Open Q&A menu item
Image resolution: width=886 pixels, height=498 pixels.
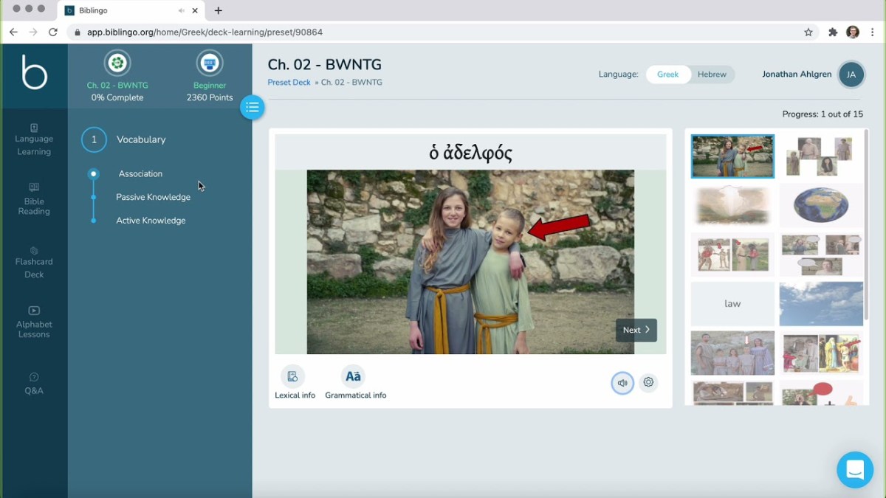pyautogui.click(x=34, y=384)
